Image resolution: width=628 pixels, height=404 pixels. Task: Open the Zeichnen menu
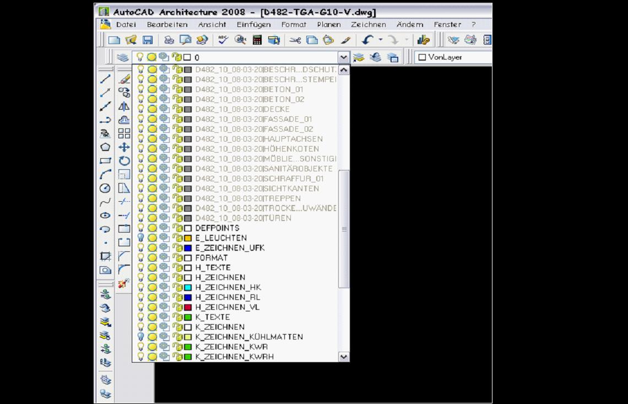click(x=369, y=24)
